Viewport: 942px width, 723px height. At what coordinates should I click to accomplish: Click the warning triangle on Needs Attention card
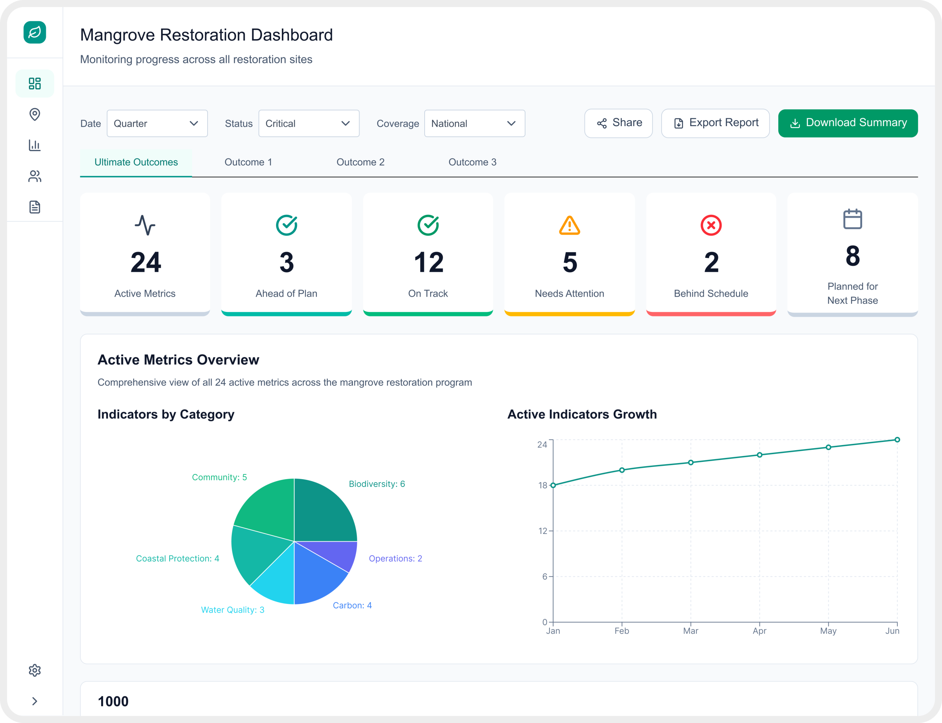point(569,225)
